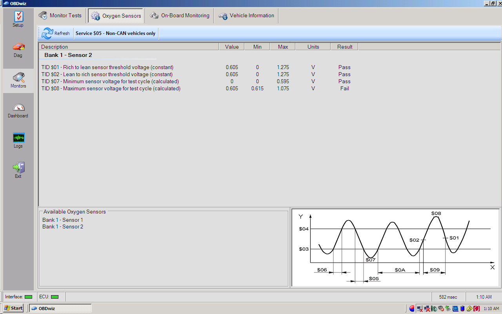The height and width of the screenshot is (314, 502).
Task: Select the Monitors sidebar icon
Action: click(18, 78)
